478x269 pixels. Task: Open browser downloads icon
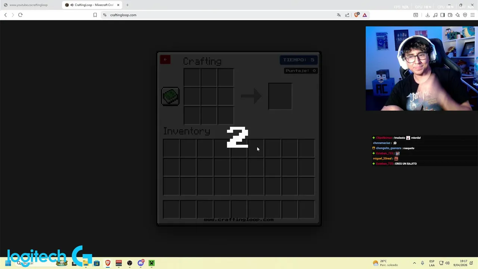pyautogui.click(x=428, y=15)
